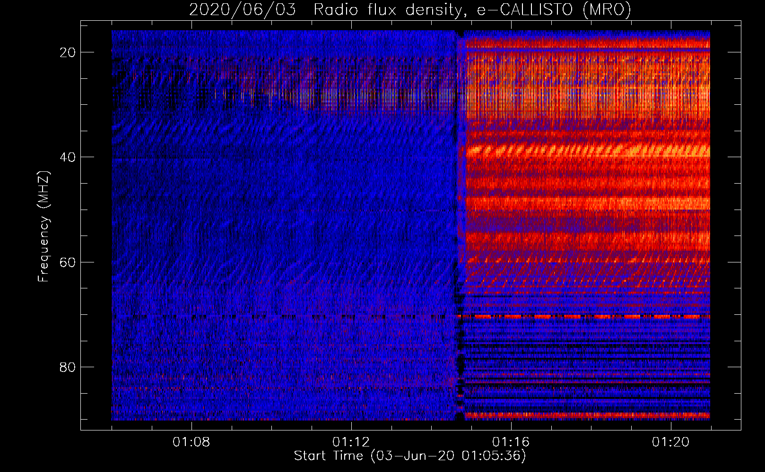Click the 80 MHz frequency tick label
Screen dimensions: 765x472
click(68, 367)
